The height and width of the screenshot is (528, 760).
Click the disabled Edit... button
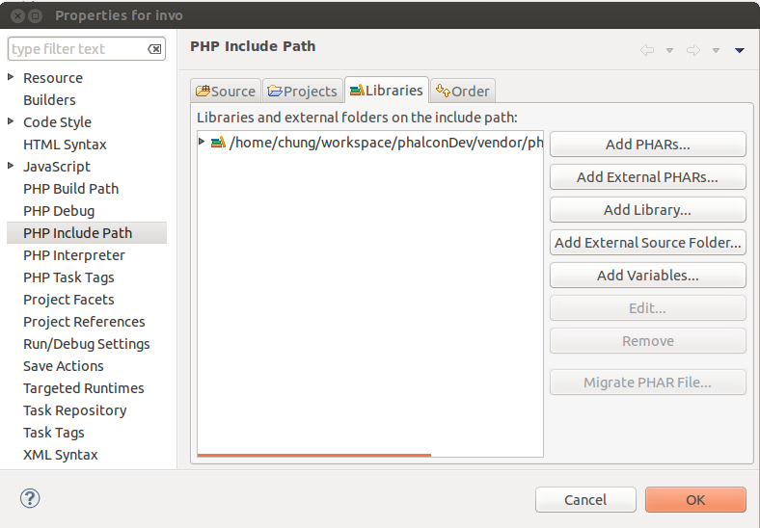click(647, 308)
